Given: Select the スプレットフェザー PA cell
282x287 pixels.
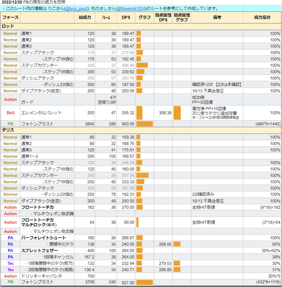Looking at the screenshot, I should pos(47,251).
